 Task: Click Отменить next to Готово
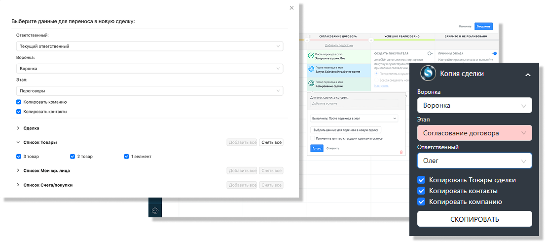(x=332, y=148)
